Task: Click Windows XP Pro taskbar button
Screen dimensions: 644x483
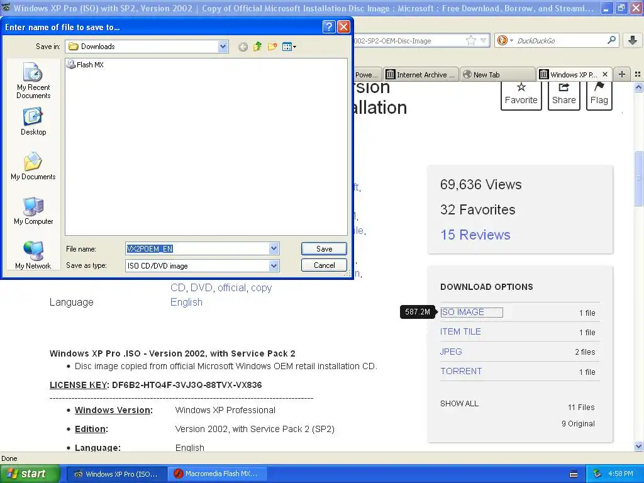Action: [116, 474]
